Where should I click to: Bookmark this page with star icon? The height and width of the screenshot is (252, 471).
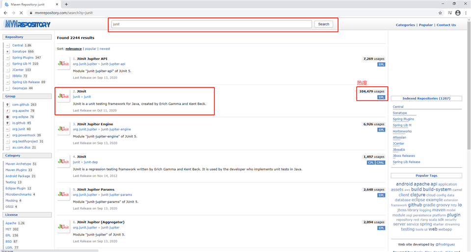coord(440,13)
